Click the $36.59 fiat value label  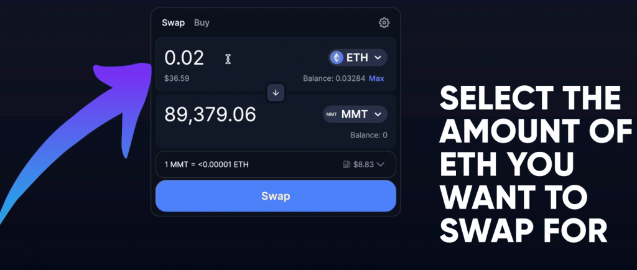[177, 78]
